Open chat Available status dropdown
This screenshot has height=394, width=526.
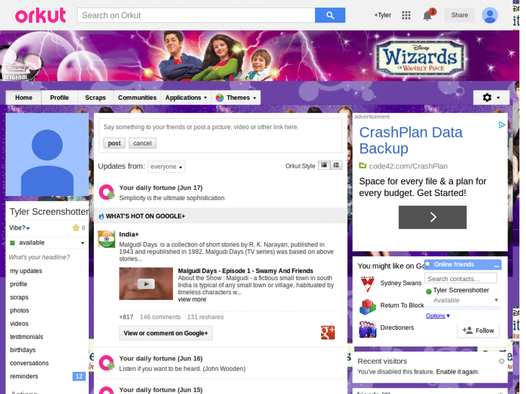coord(465,300)
